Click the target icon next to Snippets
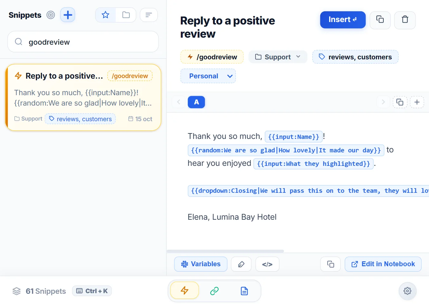Image resolution: width=429 pixels, height=306 pixels. tap(51, 15)
